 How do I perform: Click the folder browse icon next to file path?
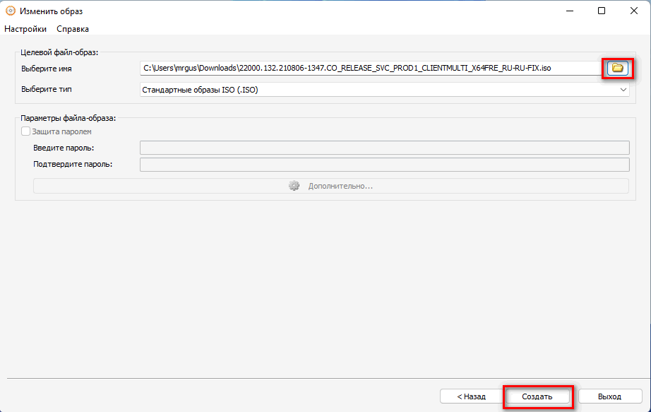tap(617, 68)
